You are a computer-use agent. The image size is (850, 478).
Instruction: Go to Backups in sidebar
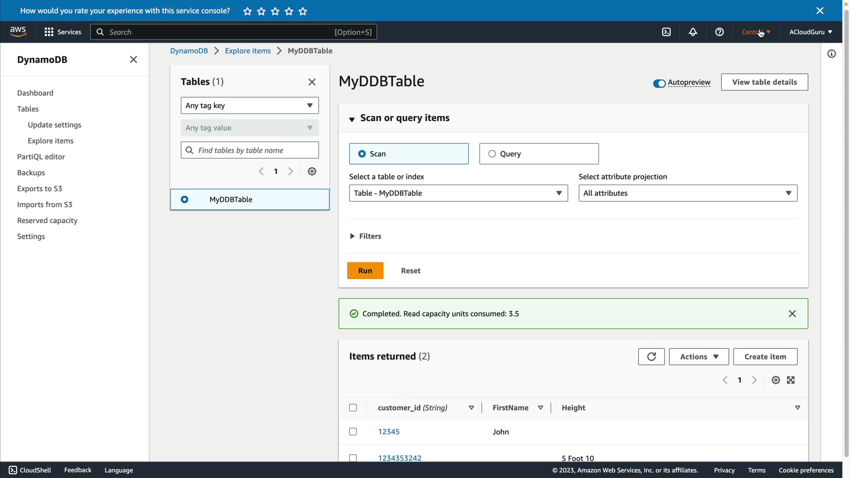click(31, 173)
